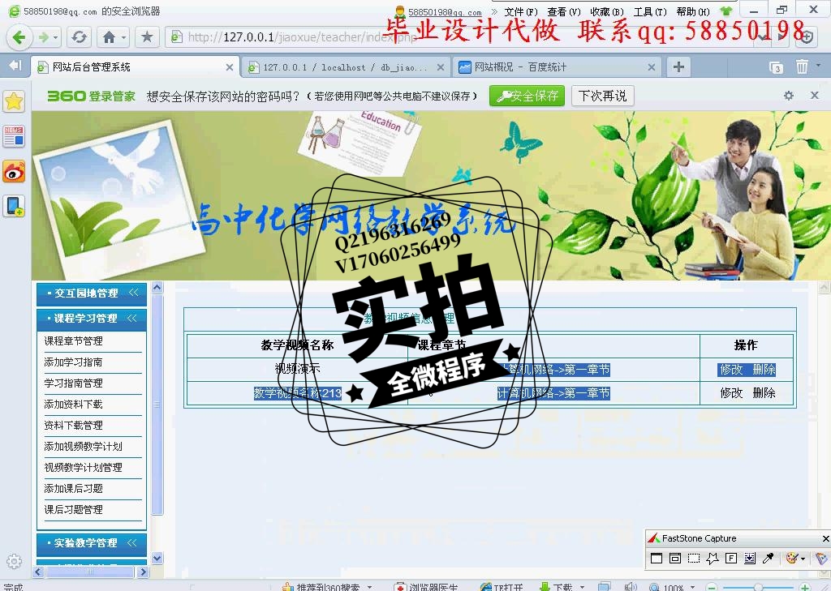Screen dimensions: 831x591
Task: Select FastStone freehand region capture
Action: [x=713, y=558]
